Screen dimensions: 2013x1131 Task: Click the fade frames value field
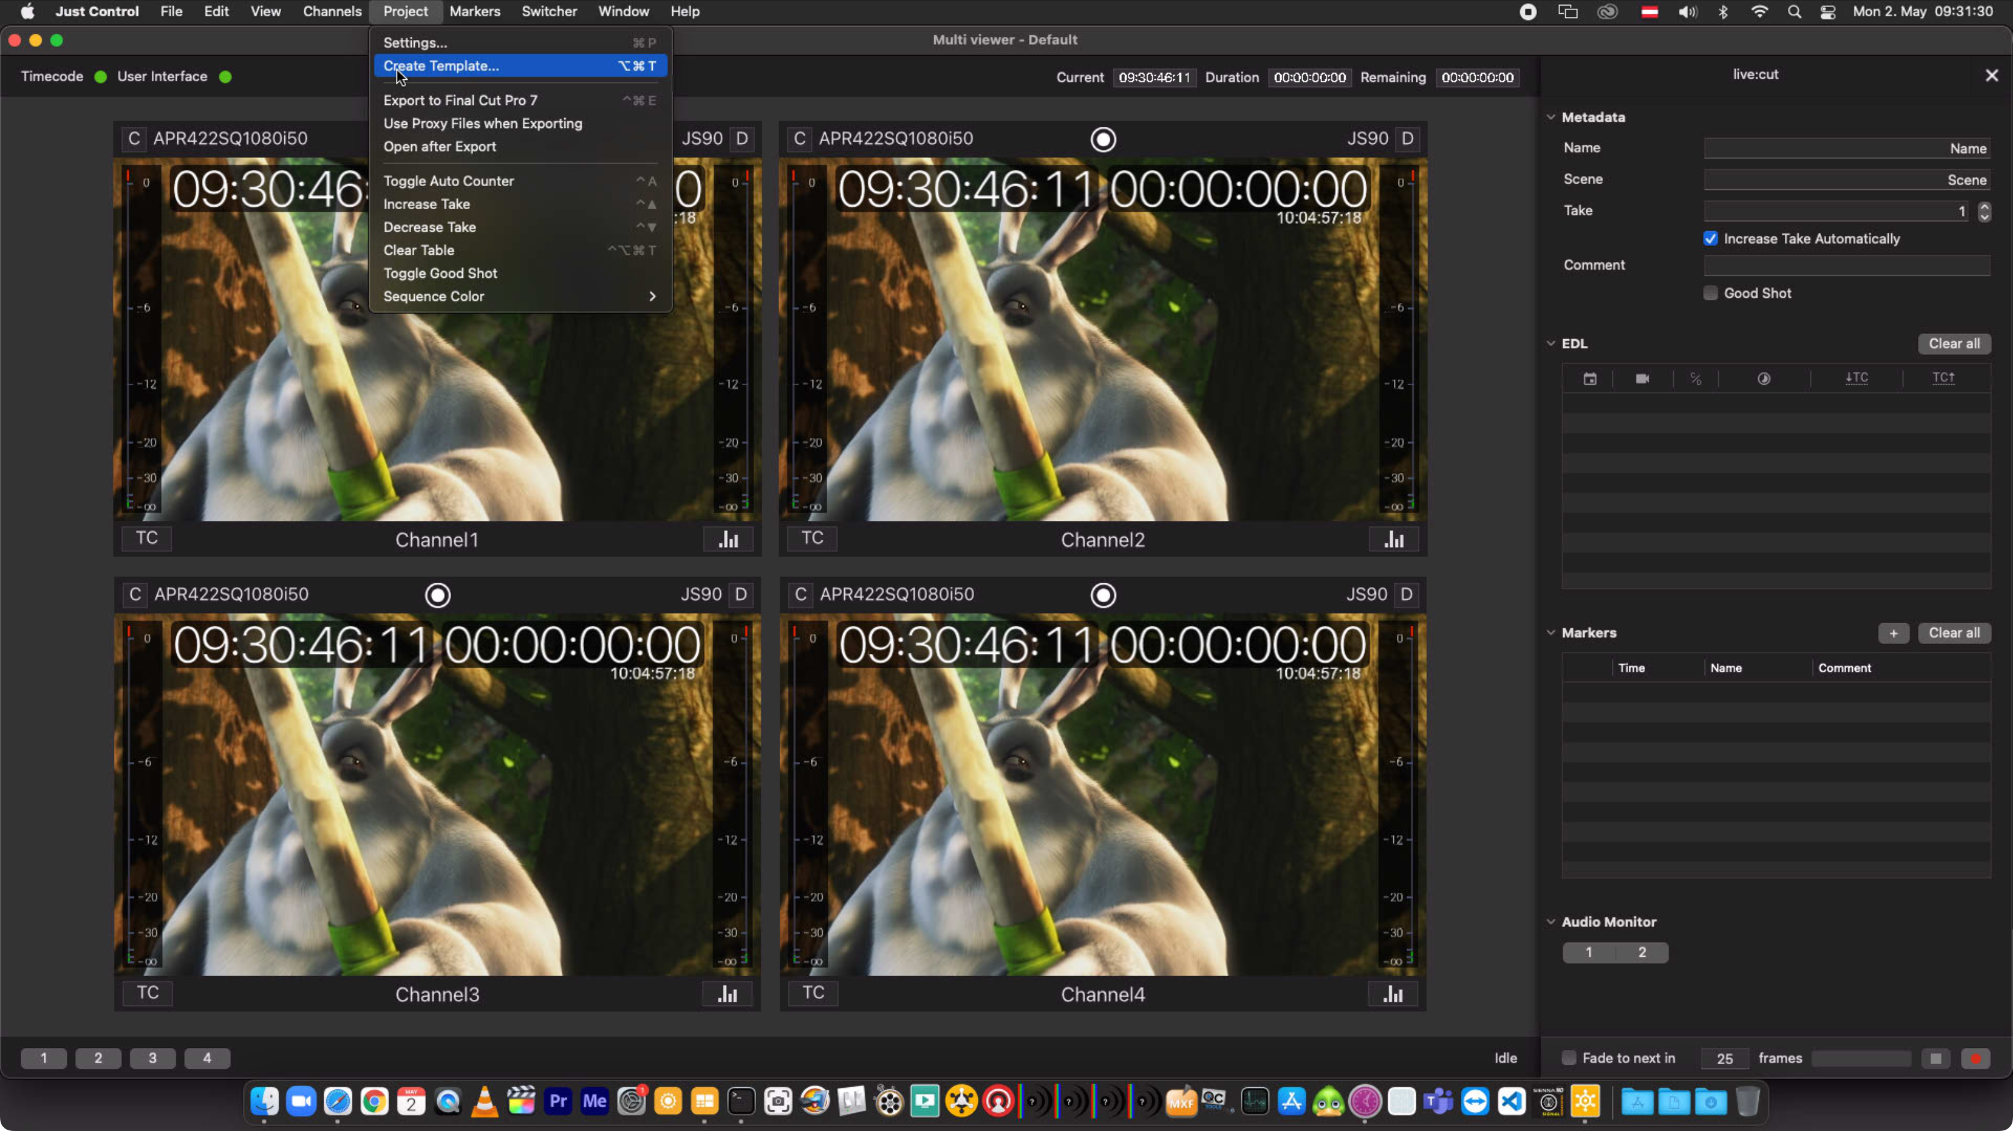[x=1724, y=1059]
